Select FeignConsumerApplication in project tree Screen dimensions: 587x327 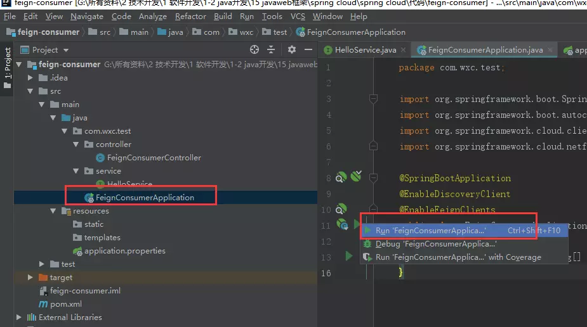pos(139,198)
